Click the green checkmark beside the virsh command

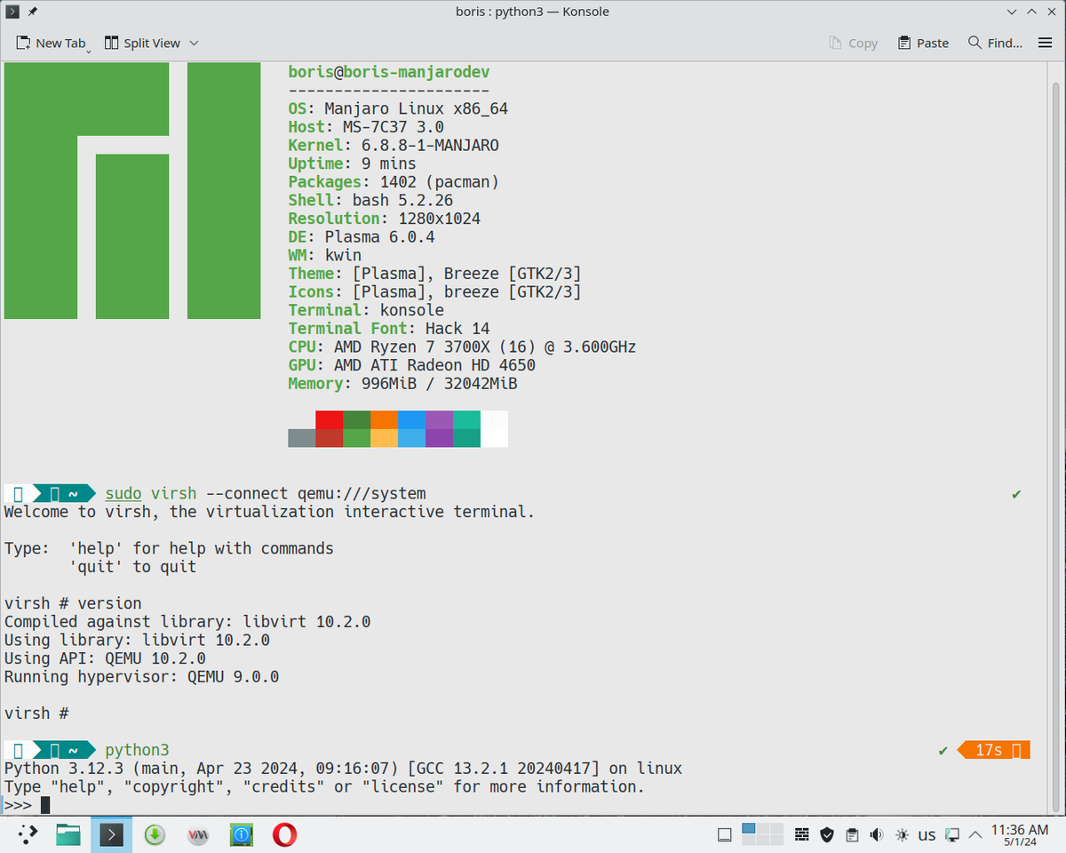tap(1016, 494)
